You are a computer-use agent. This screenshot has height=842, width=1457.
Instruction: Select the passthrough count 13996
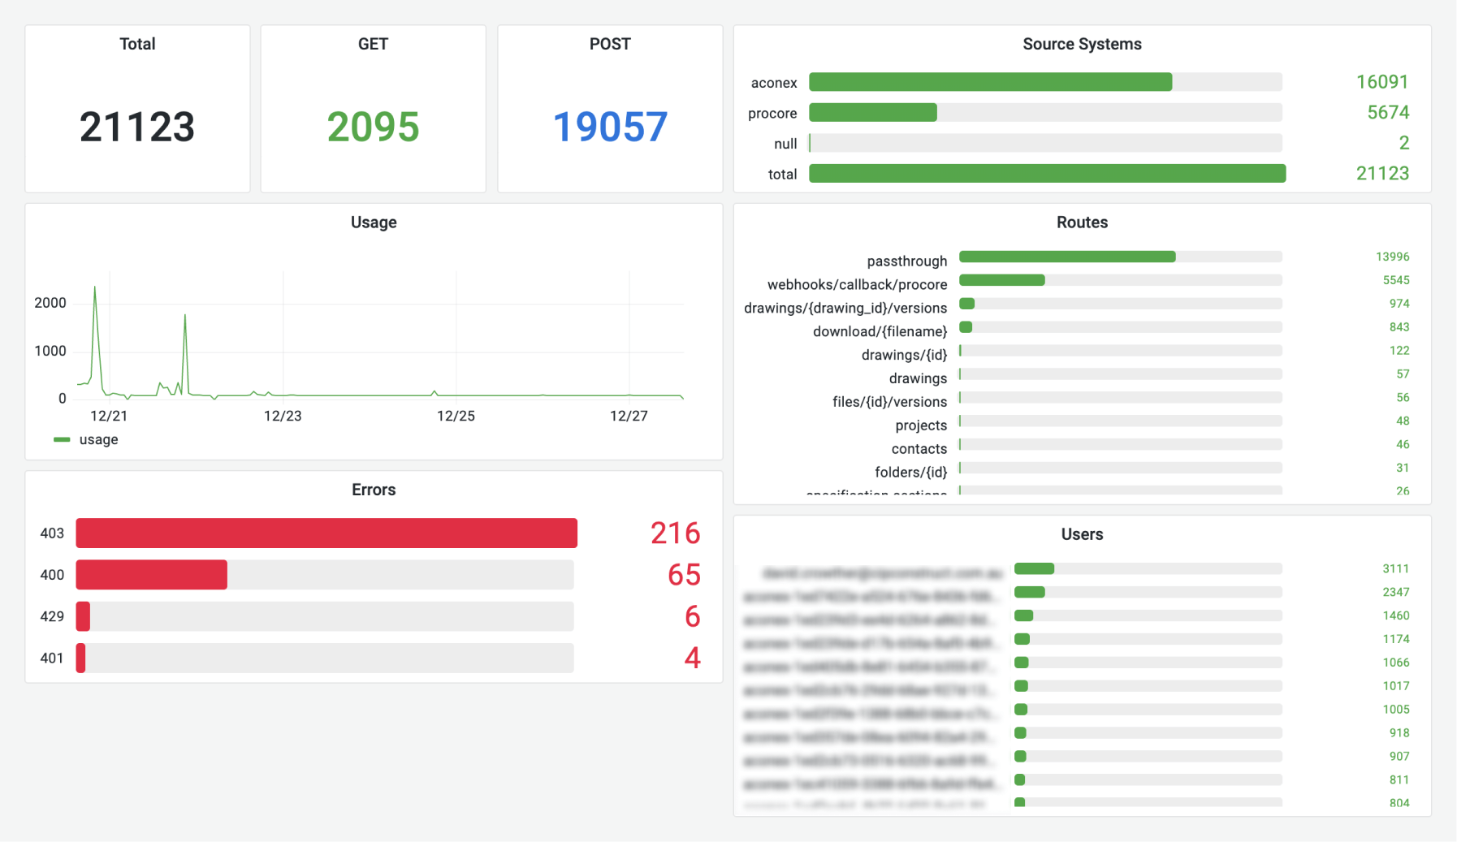click(1393, 257)
